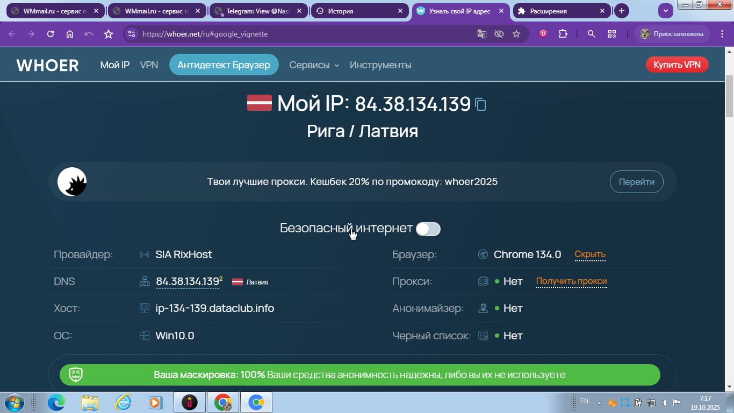
Task: Click the magnifier search icon in the toolbar
Action: [592, 34]
